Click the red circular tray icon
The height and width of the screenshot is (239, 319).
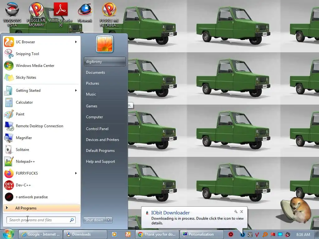(231, 235)
